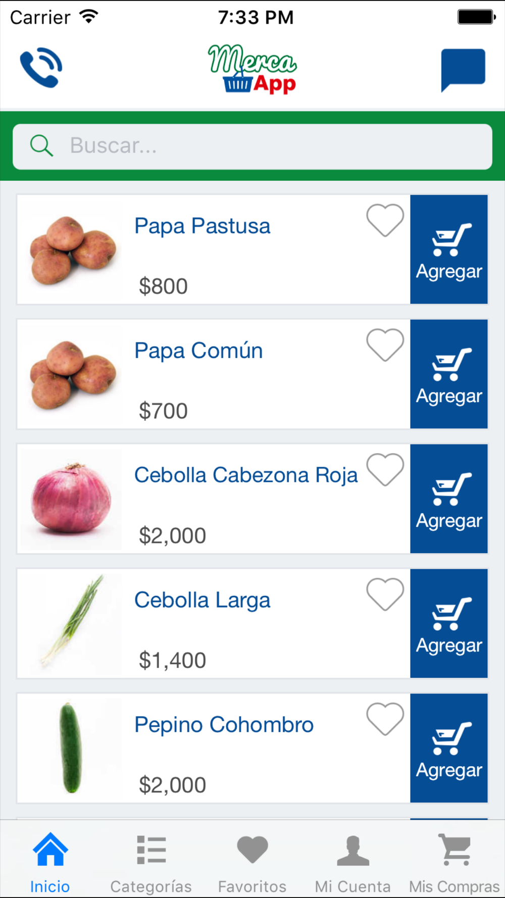Go to Mi Cuenta tab
This screenshot has width=505, height=898.
353,864
